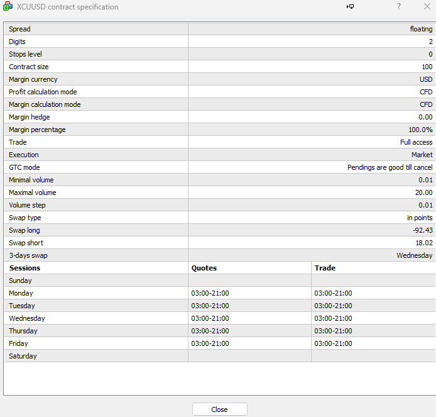Click the Wednesday session row label
Screen dimensions: 436x417
click(27, 318)
